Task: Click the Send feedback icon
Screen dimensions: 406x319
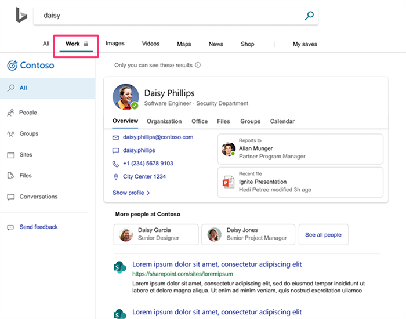Action: coord(10,227)
